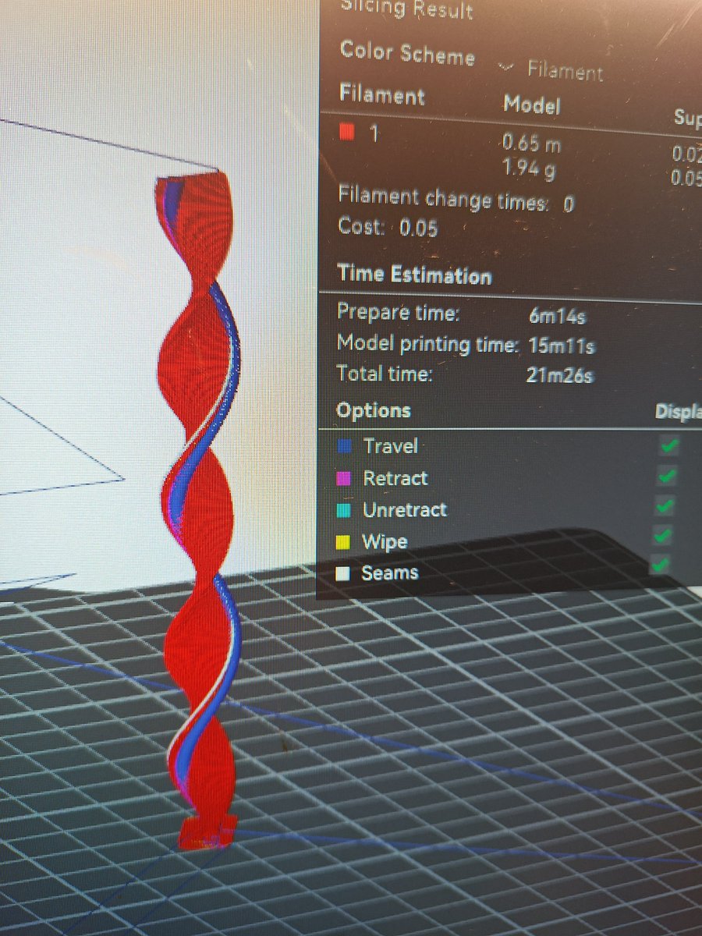Toggle the Seams display checkbox
Screen dimensions: 702x936
pos(660,563)
